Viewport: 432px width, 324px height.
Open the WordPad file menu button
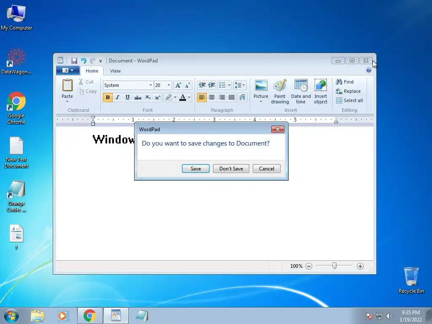click(x=68, y=70)
